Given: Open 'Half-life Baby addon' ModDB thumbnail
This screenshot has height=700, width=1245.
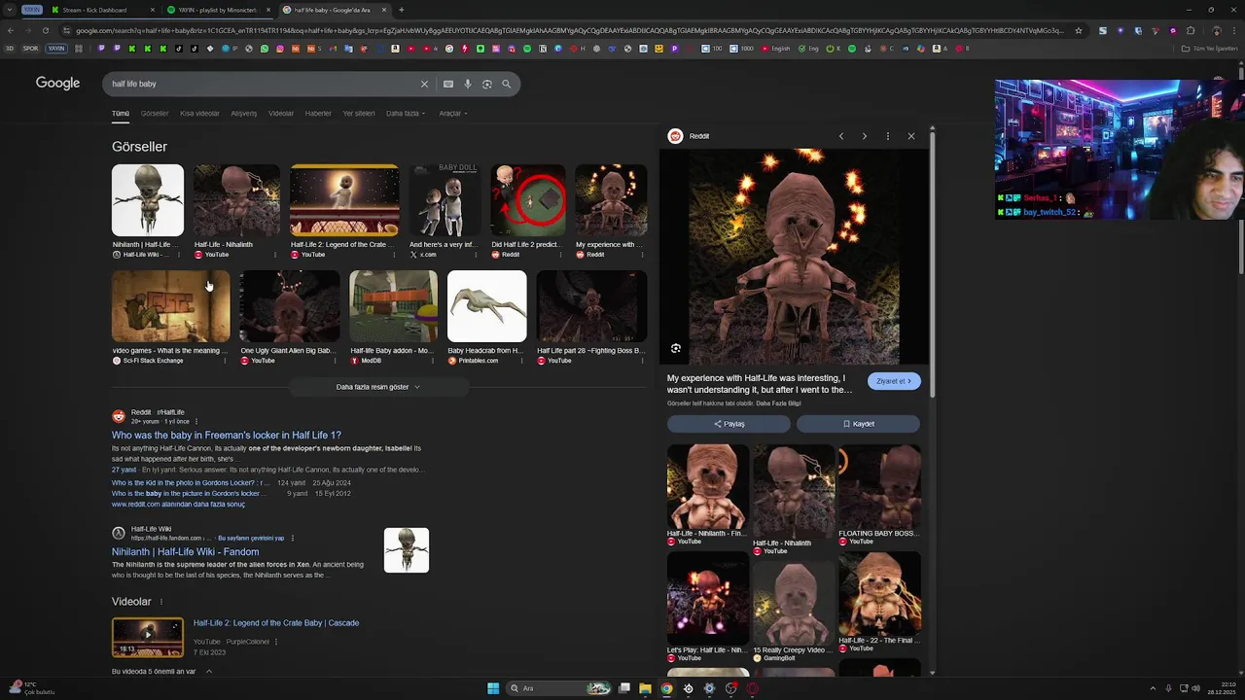Looking at the screenshot, I should [x=393, y=306].
